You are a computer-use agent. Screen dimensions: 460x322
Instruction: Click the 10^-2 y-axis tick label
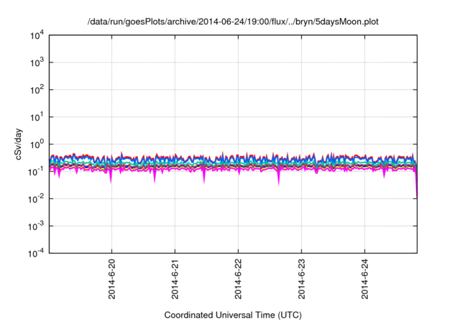pyautogui.click(x=37, y=199)
